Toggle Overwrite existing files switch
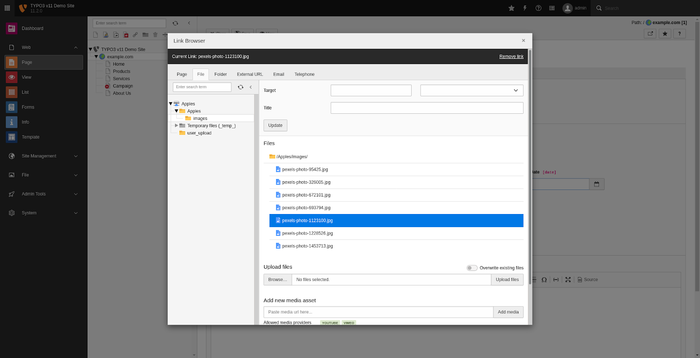 click(472, 268)
